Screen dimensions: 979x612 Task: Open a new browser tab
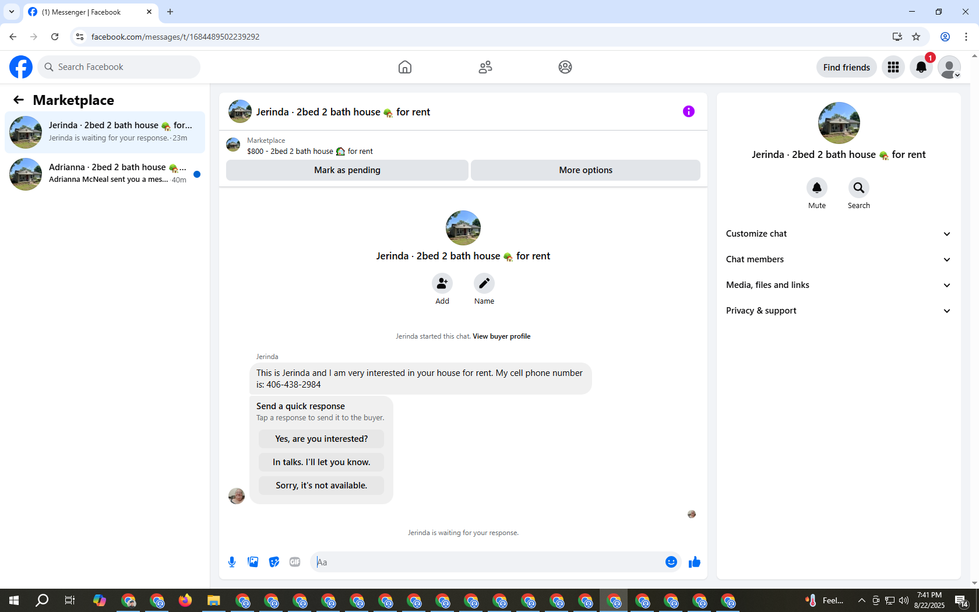point(170,12)
